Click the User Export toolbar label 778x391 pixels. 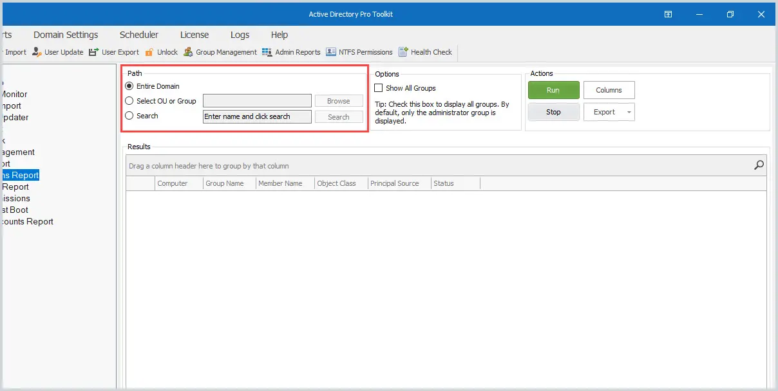(120, 52)
